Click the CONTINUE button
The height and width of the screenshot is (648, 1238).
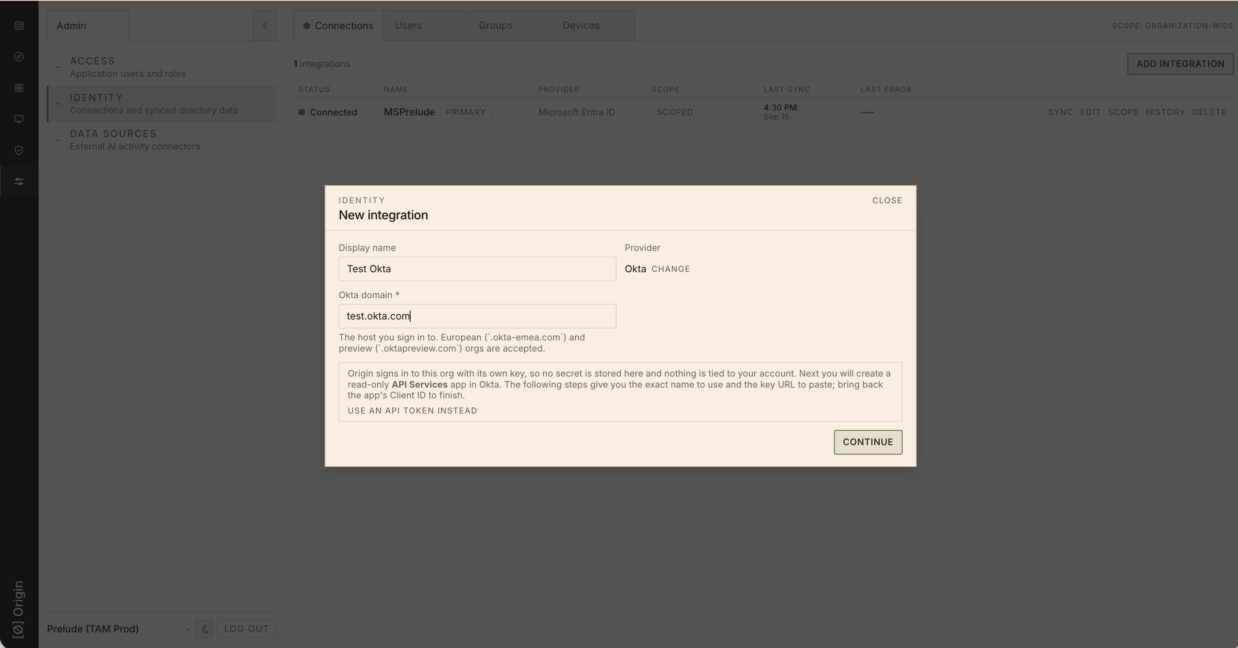coord(868,442)
